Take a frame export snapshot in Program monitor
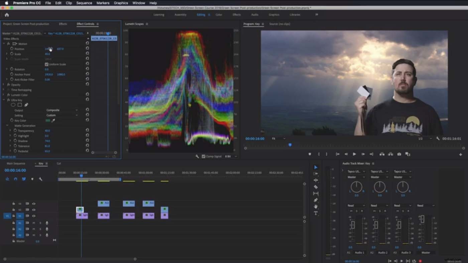This screenshot has height=263, width=468. (399, 154)
